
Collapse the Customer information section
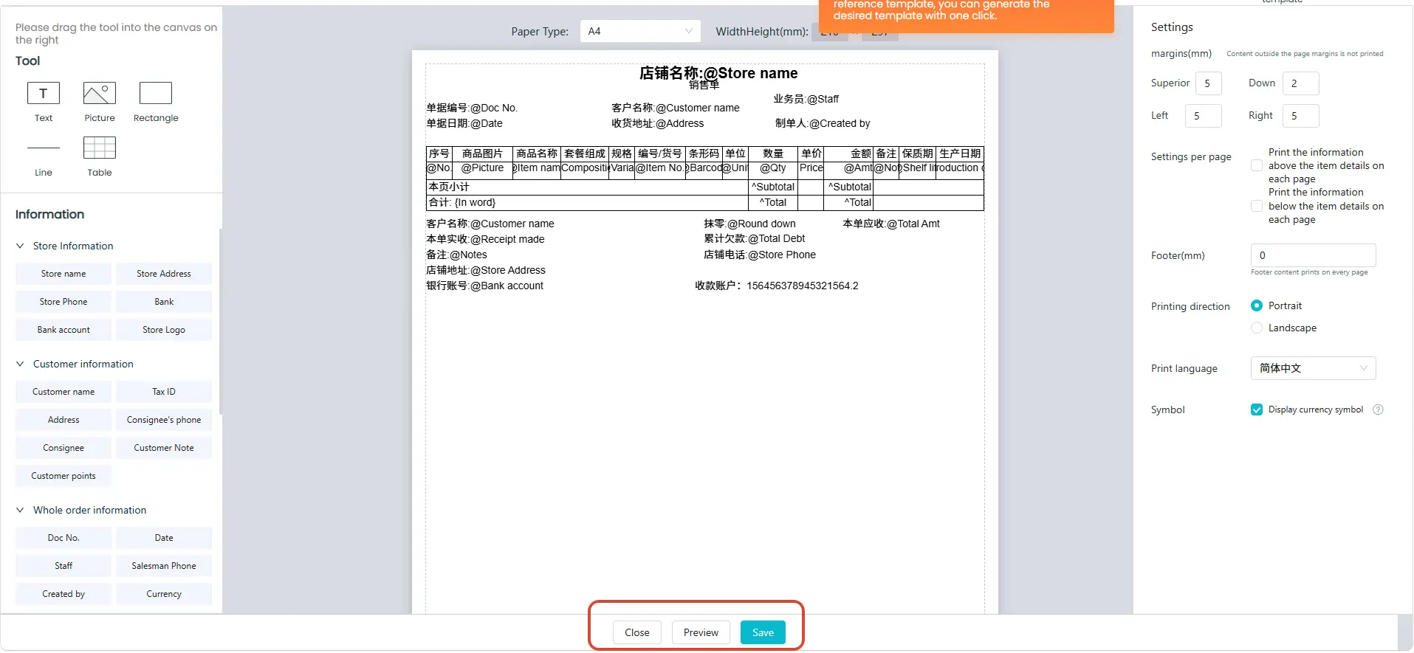tap(20, 364)
